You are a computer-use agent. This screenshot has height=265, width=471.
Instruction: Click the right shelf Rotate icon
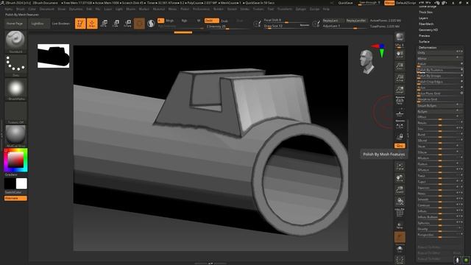click(x=400, y=202)
